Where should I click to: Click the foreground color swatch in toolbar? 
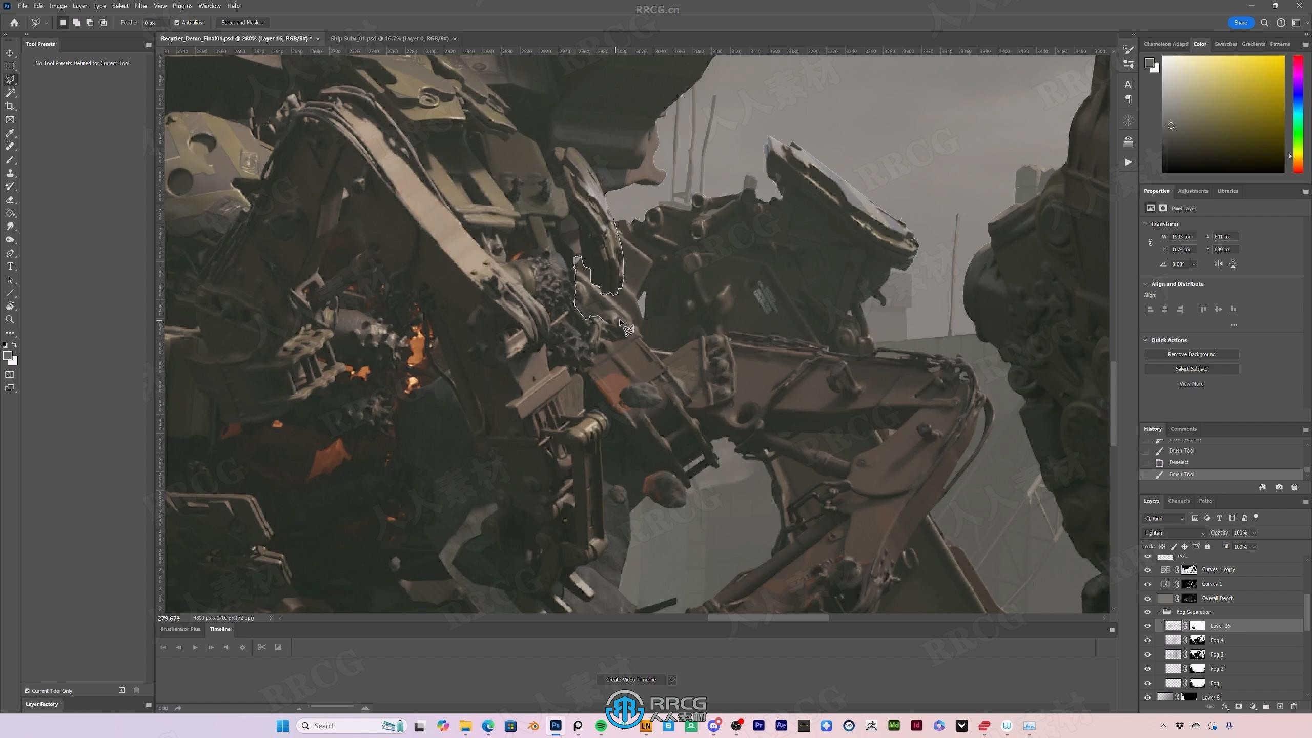7,355
